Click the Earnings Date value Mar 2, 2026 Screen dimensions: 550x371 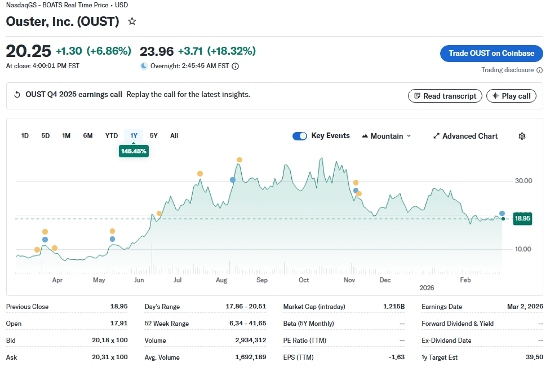coord(525,307)
